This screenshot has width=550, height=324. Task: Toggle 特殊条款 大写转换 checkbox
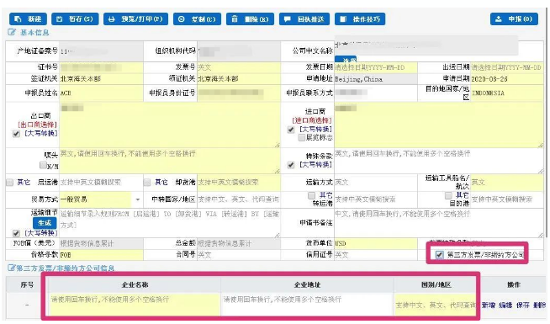[x=291, y=165]
